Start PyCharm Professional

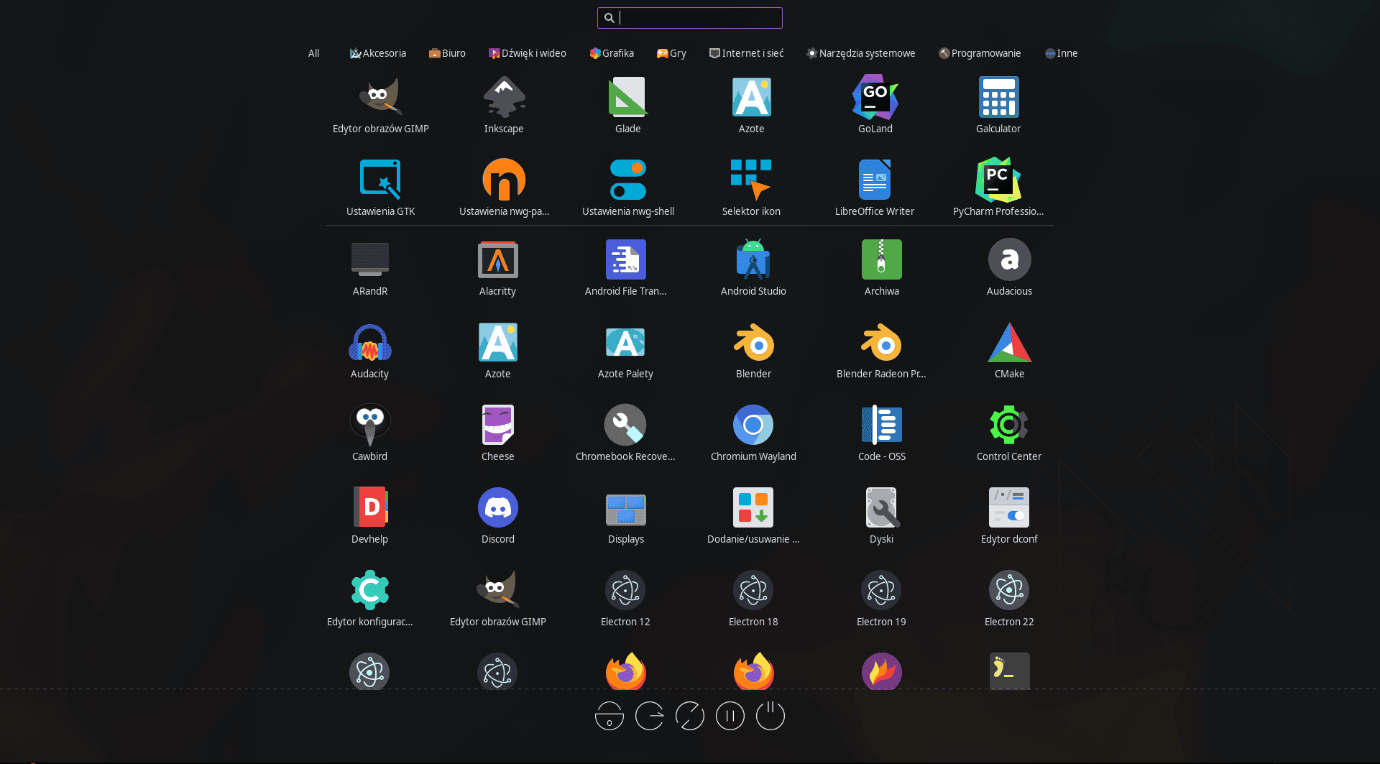(x=998, y=188)
